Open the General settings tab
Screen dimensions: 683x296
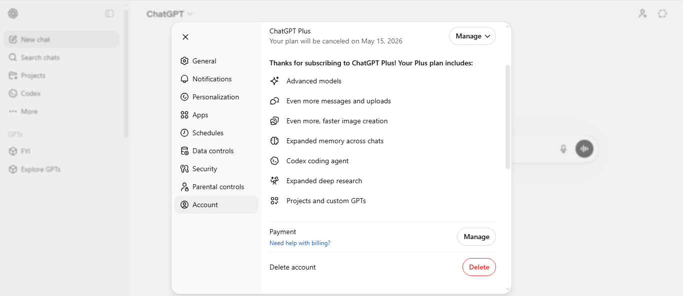point(204,61)
